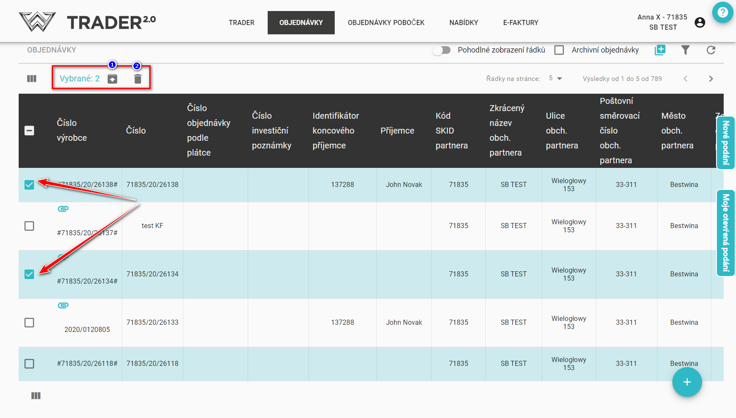
Task: Toggle Pohodlné zobrazení řádků switch
Action: pos(442,50)
